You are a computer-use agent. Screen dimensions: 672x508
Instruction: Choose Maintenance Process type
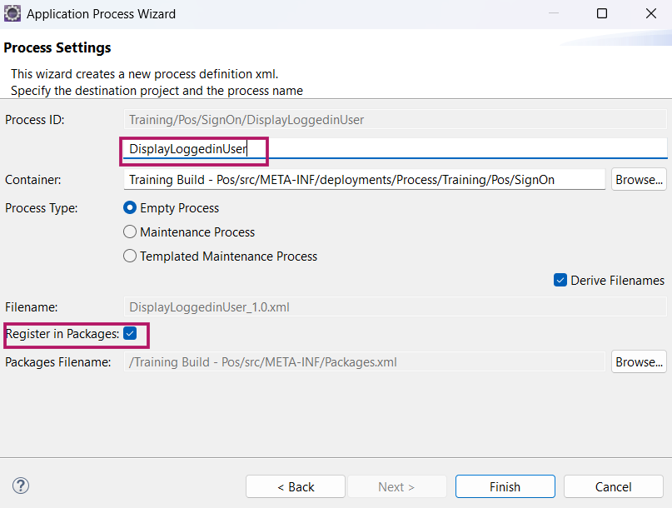pos(130,232)
